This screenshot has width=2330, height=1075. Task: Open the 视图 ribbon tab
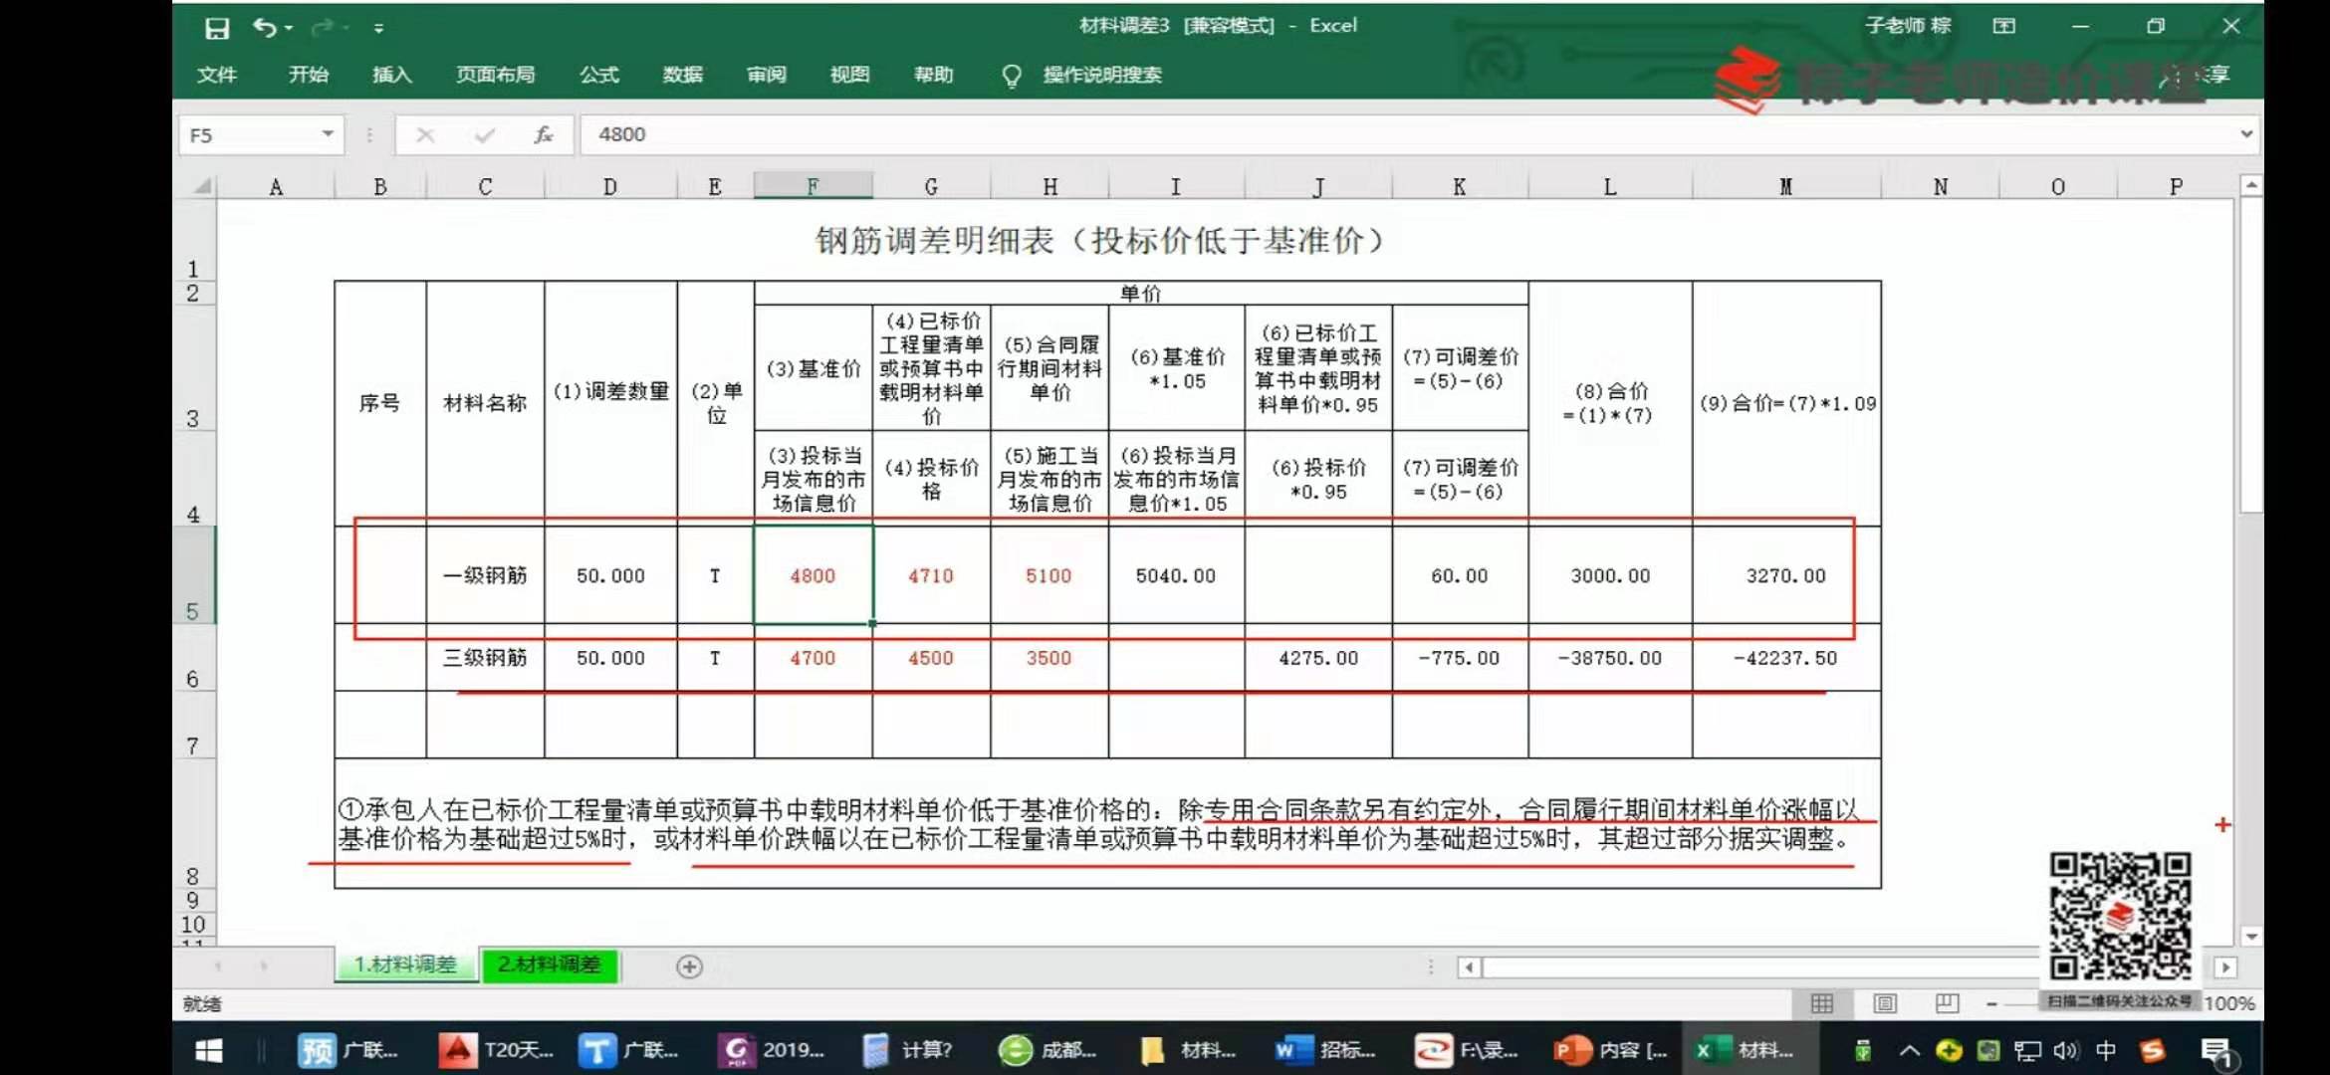(x=849, y=75)
